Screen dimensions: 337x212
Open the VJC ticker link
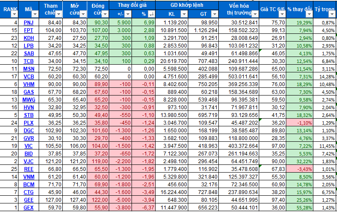28,161
